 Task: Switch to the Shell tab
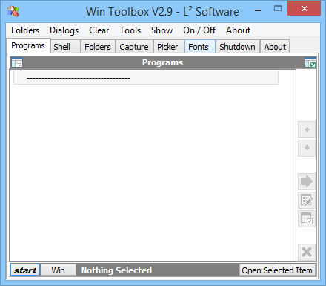pyautogui.click(x=65, y=47)
